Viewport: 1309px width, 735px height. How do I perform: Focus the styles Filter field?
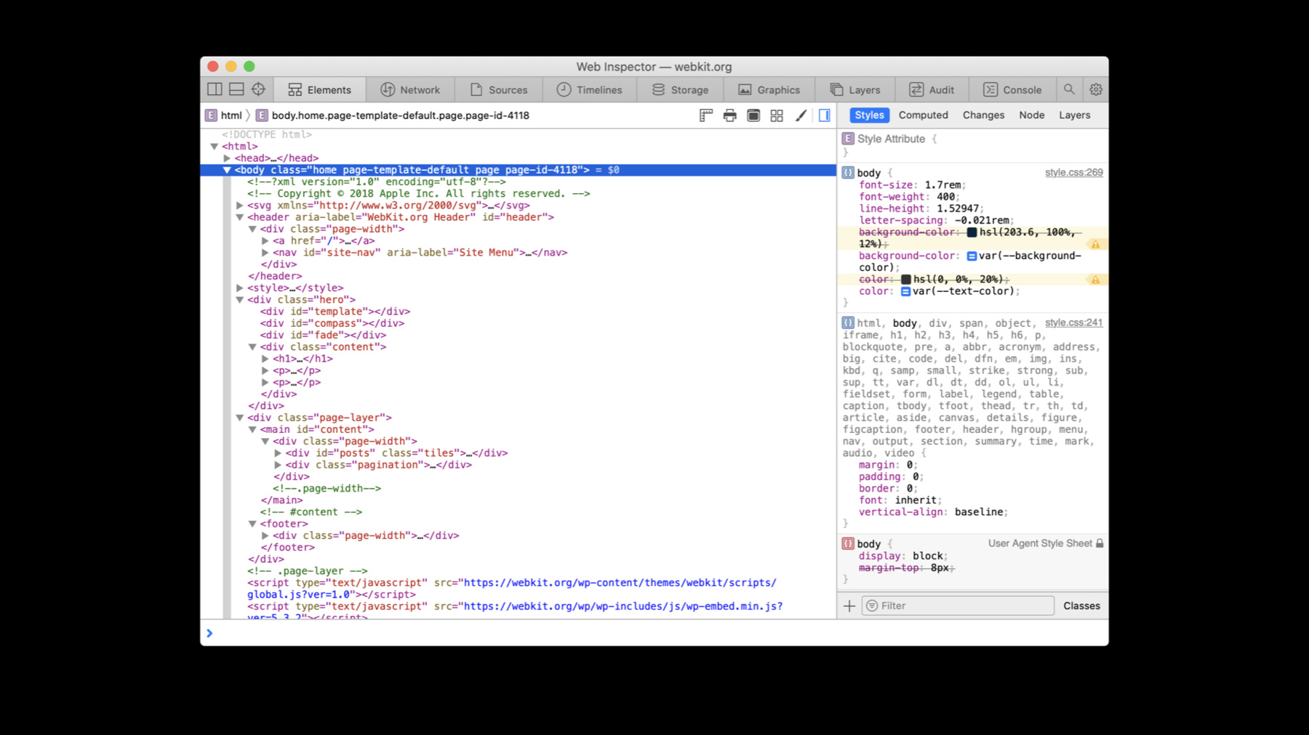coord(958,606)
